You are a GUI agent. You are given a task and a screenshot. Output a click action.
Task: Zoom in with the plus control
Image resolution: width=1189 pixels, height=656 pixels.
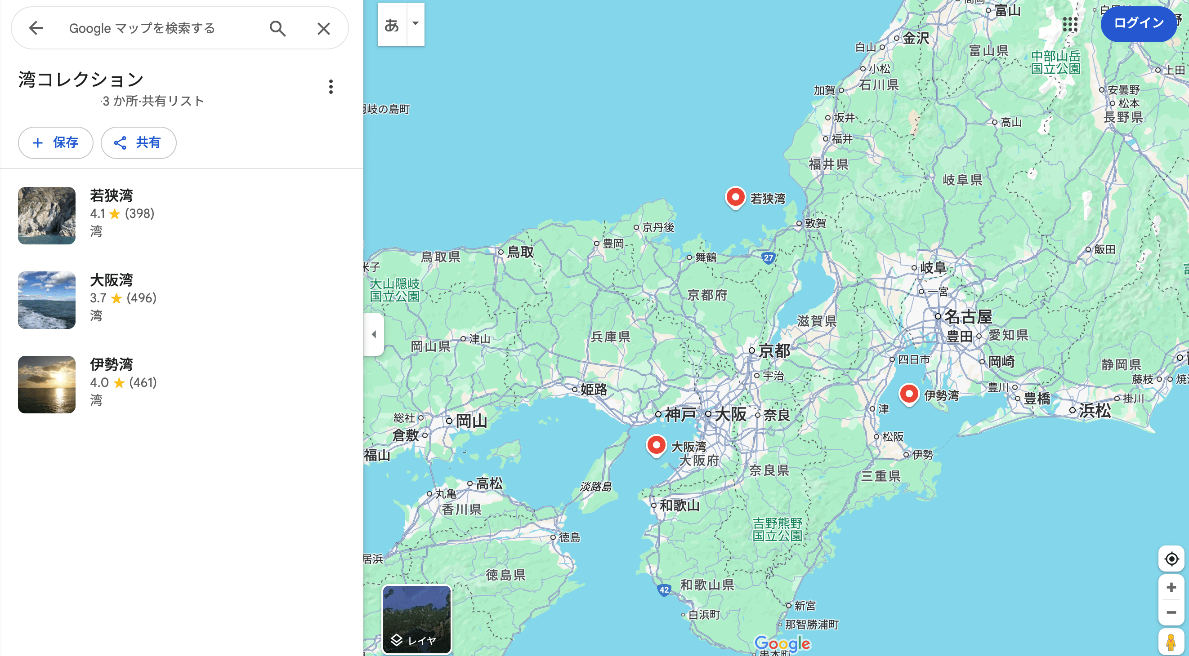[x=1171, y=587]
